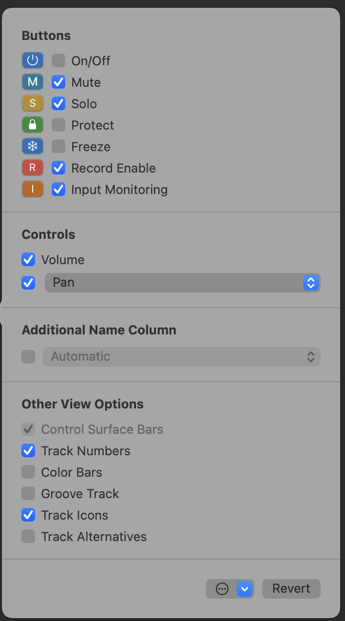
Task: Open the Pan control dropdown
Action: 182,283
